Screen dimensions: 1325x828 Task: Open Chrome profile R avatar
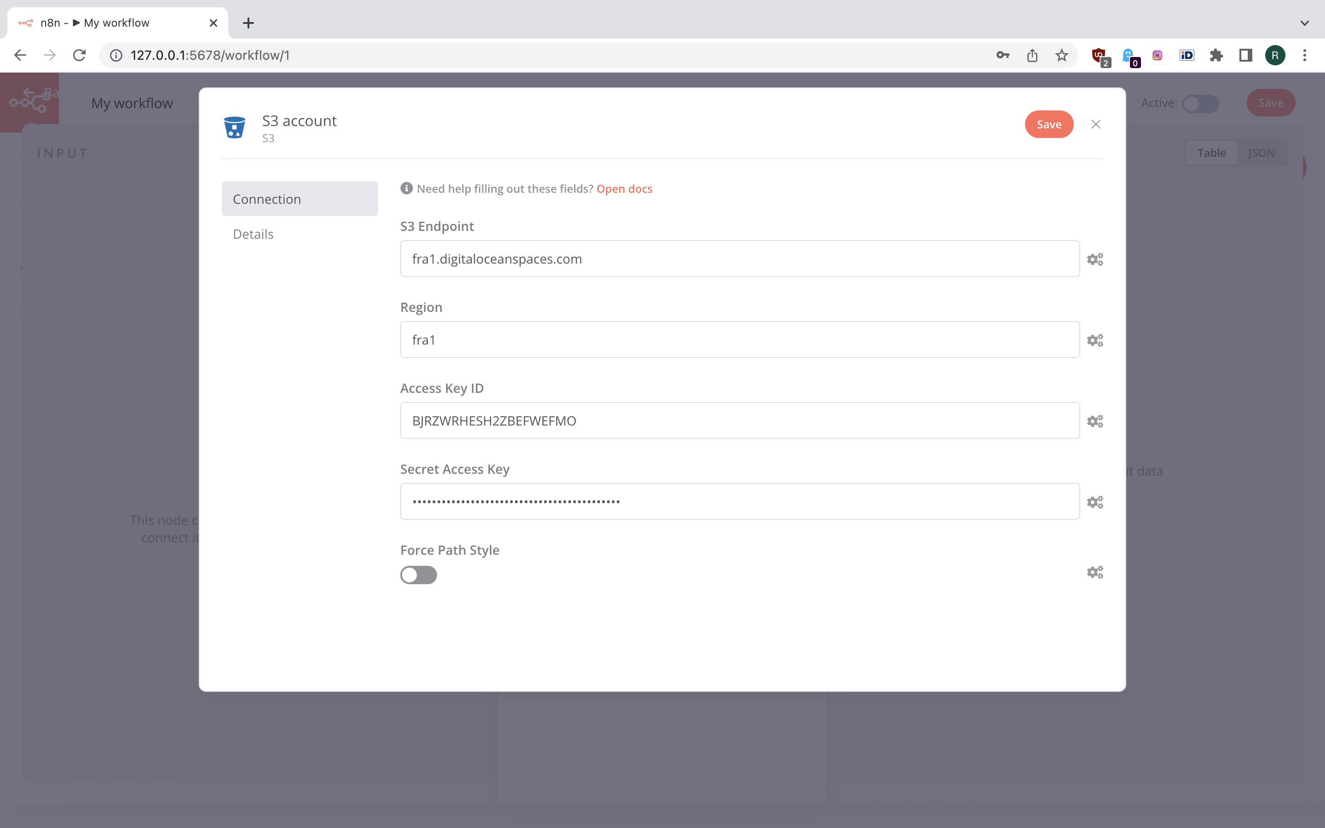[x=1275, y=55]
